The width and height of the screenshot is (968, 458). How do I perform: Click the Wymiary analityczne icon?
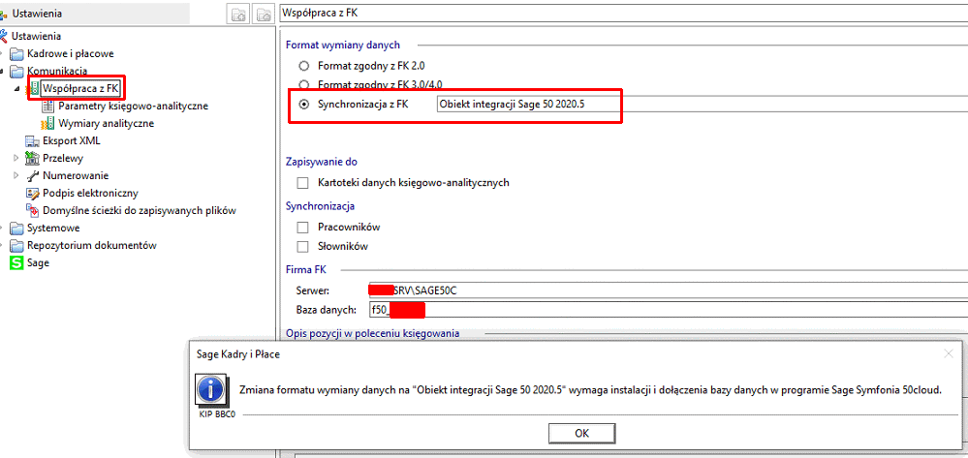[47, 123]
